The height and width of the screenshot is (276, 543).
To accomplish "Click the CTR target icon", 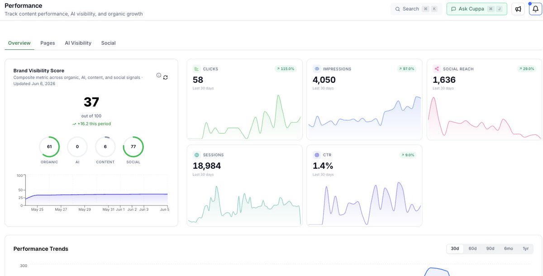I will click(x=317, y=155).
